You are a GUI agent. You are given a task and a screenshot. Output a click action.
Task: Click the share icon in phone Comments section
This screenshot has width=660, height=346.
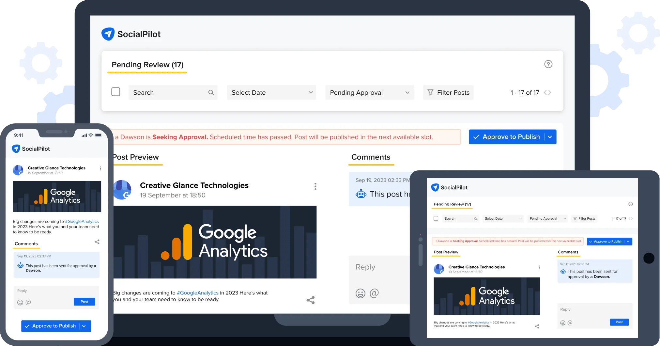pos(97,242)
